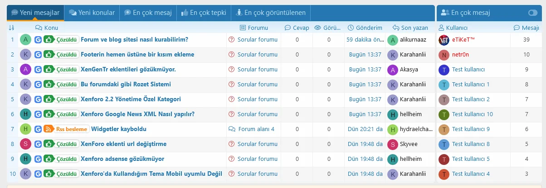
Task: Click the sort order icon in the header
Action: tap(11, 28)
